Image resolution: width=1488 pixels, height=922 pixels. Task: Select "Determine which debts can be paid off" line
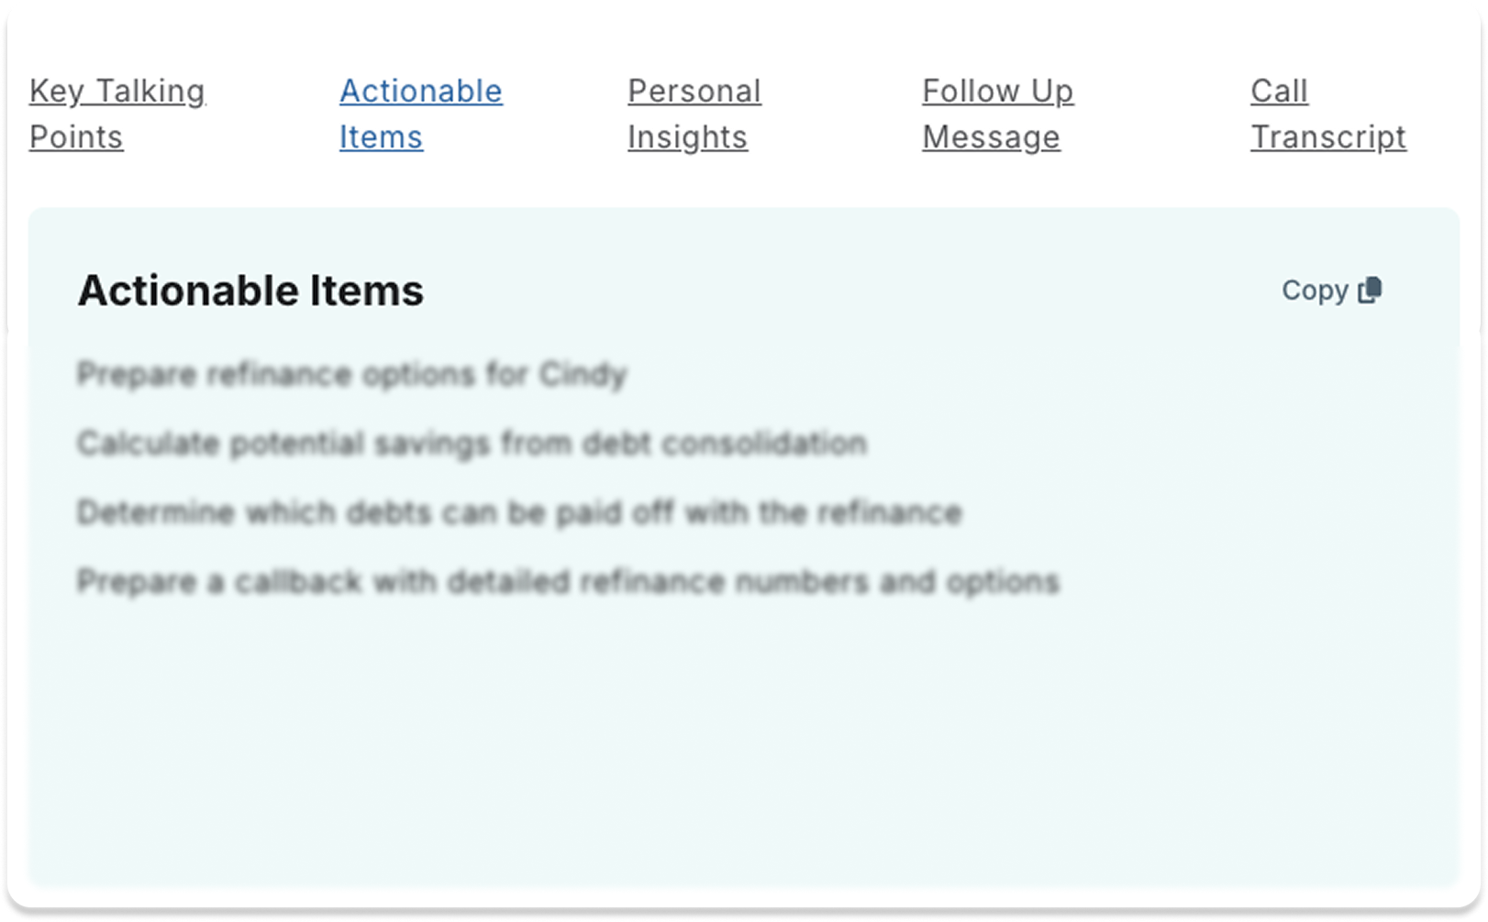519,512
